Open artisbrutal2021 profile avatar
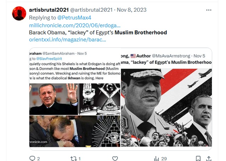 tap(19, 13)
